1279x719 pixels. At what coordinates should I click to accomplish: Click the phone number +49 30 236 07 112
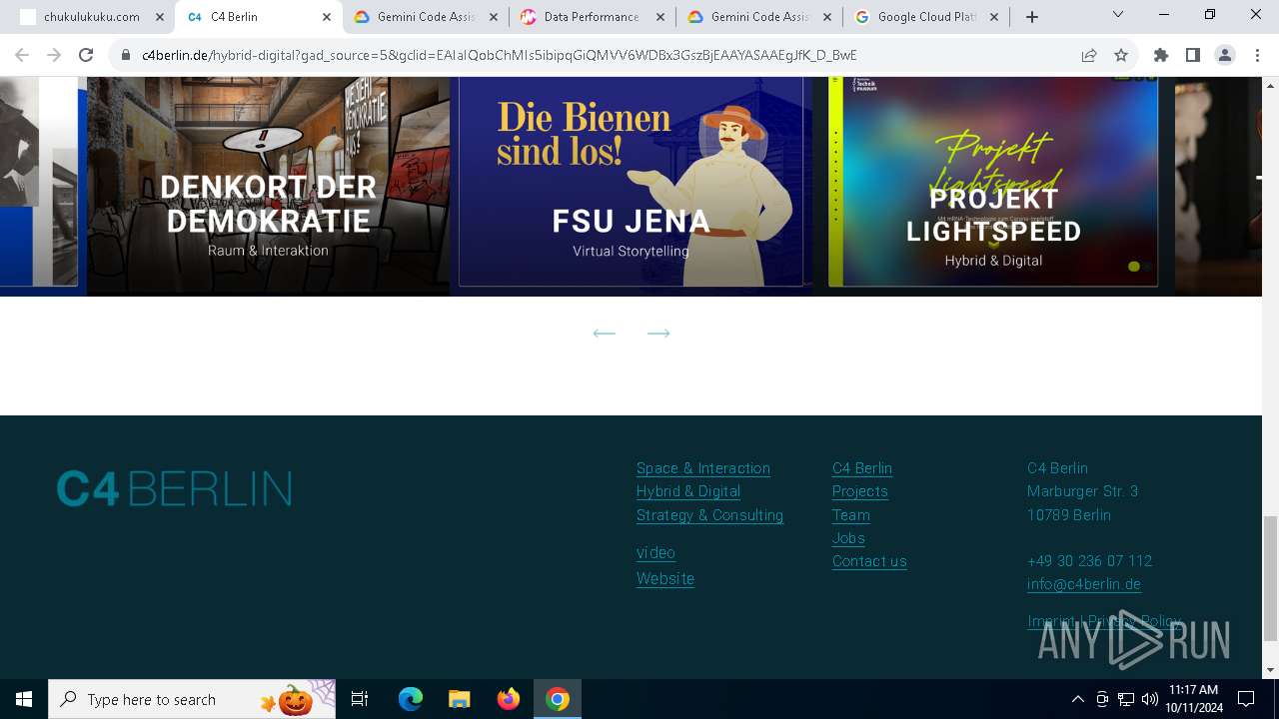[x=1089, y=561]
